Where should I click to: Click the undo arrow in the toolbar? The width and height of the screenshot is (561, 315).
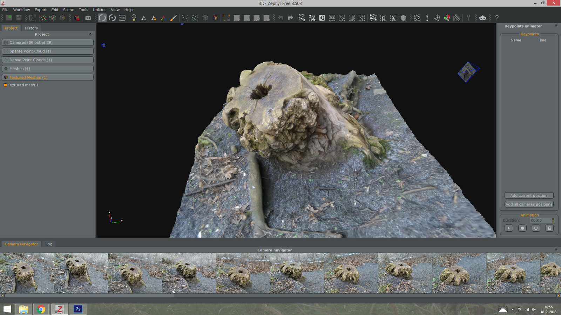tap(280, 17)
